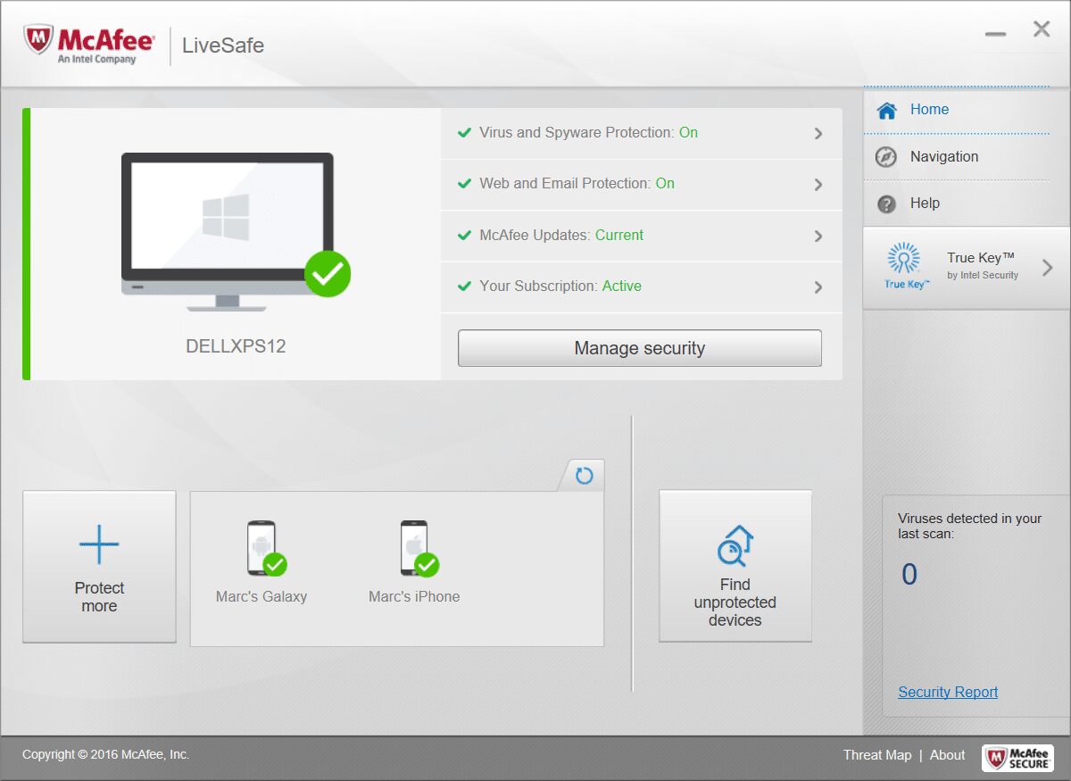Viewport: 1071px width, 781px height.
Task: Expand Virus and Spyware Protection chevron
Action: click(818, 134)
